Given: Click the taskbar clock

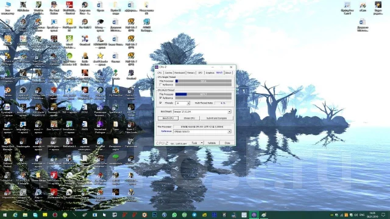Looking at the screenshot, I should 372,215.
